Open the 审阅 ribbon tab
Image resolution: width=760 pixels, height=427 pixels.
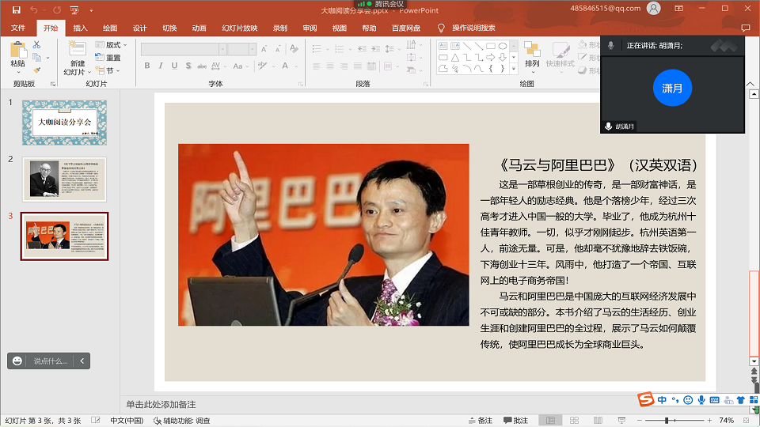pos(310,28)
